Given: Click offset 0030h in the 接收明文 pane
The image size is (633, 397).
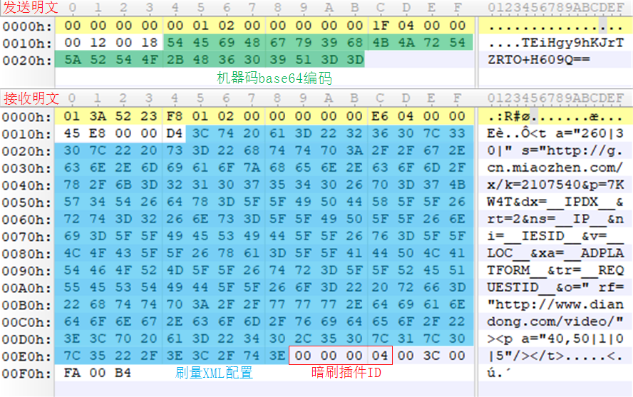Looking at the screenshot, I should 27,168.
